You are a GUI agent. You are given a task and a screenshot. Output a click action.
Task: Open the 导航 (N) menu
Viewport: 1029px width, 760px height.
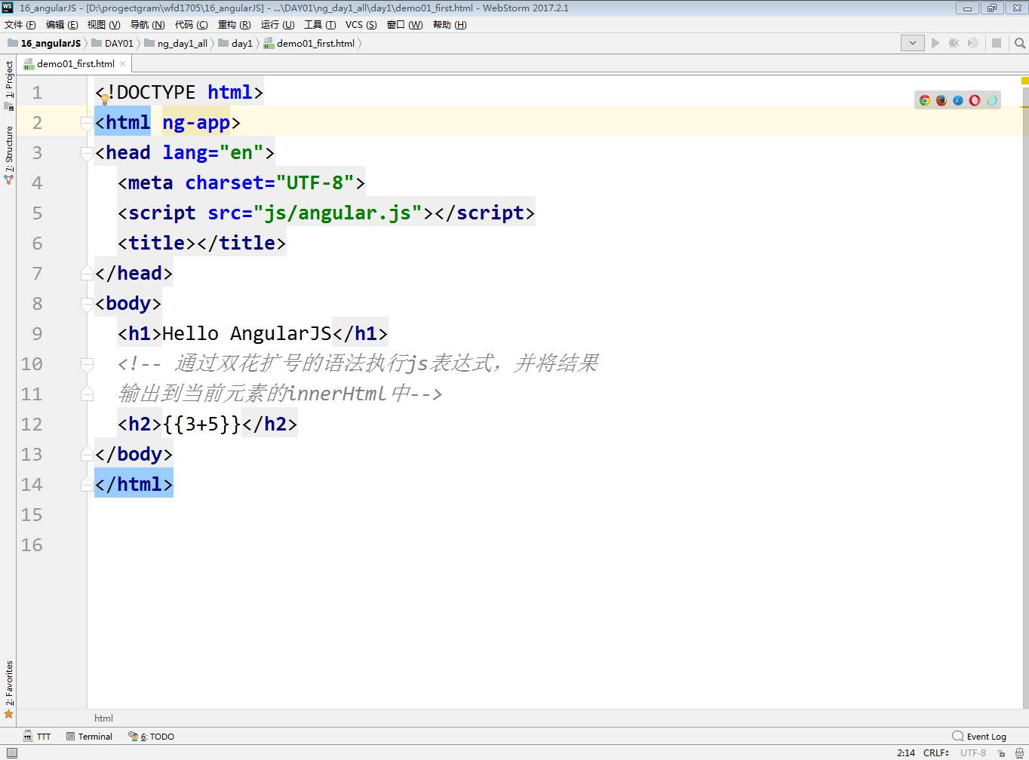click(147, 25)
